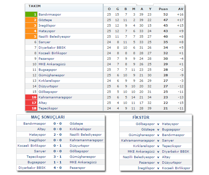This screenshot has height=175, width=209.
Task: Open the Hatayspor 2 - 0 match score
Action: pos(57,135)
